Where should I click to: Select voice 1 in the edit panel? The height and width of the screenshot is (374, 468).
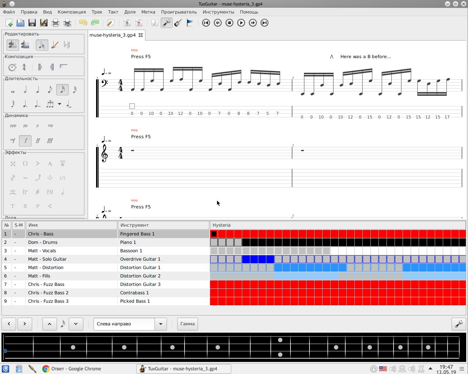pos(13,45)
